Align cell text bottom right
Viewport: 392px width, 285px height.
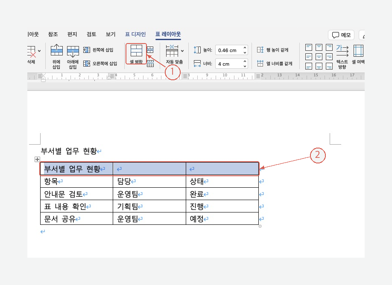[329, 66]
